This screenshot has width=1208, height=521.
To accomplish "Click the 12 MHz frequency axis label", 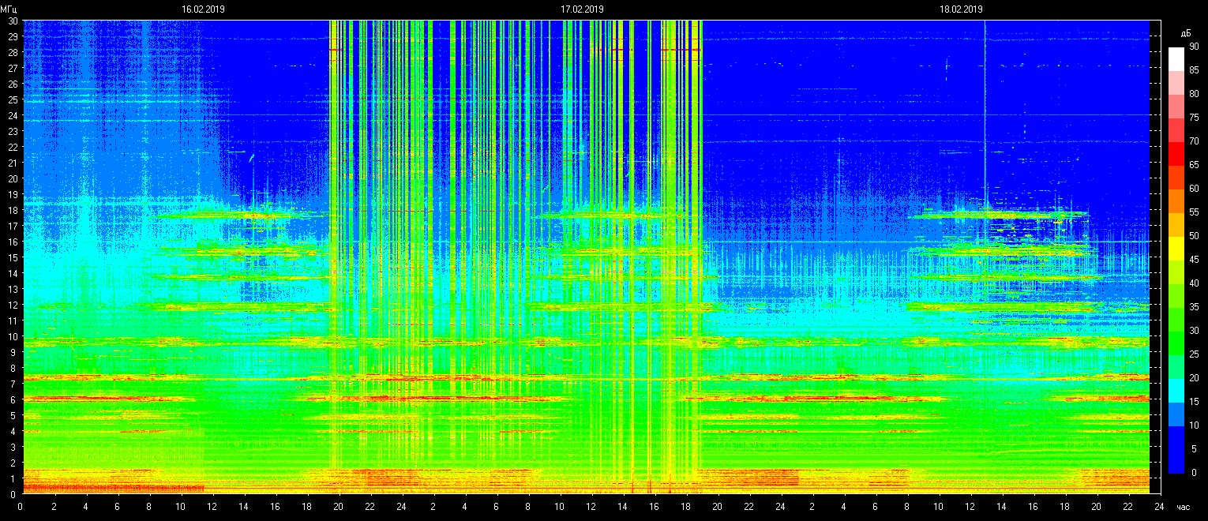I will point(13,305).
